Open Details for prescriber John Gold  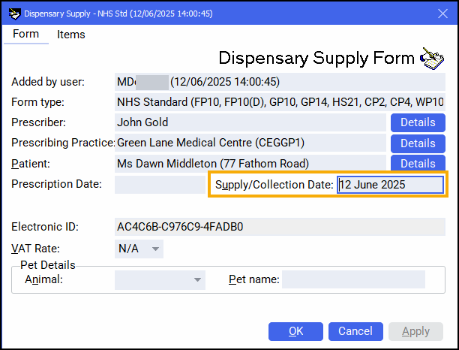pyautogui.click(x=417, y=122)
